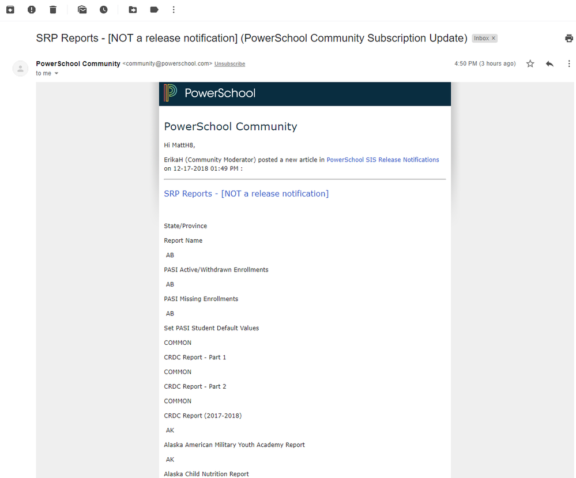Click 'Alaska Child Nutrition Report'

point(206,474)
